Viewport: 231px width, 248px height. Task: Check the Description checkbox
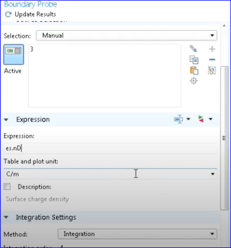(7, 187)
